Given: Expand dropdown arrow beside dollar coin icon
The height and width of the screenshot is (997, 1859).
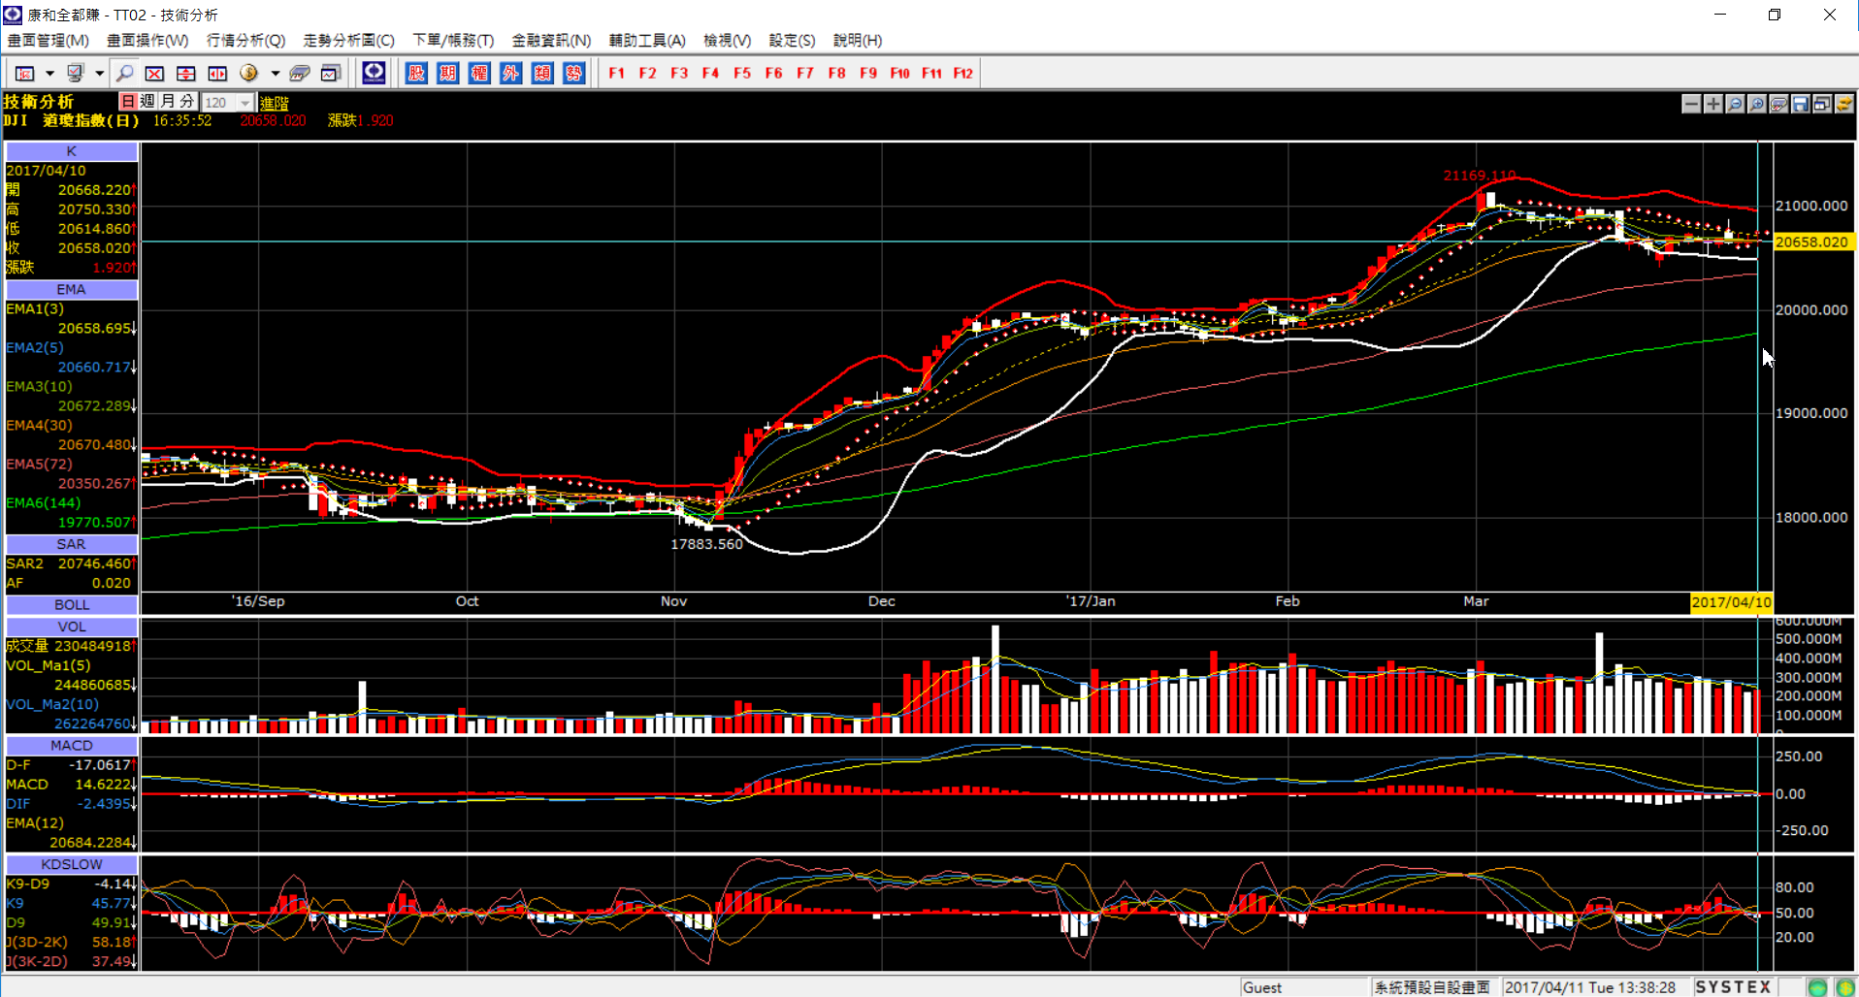Looking at the screenshot, I should (x=276, y=74).
